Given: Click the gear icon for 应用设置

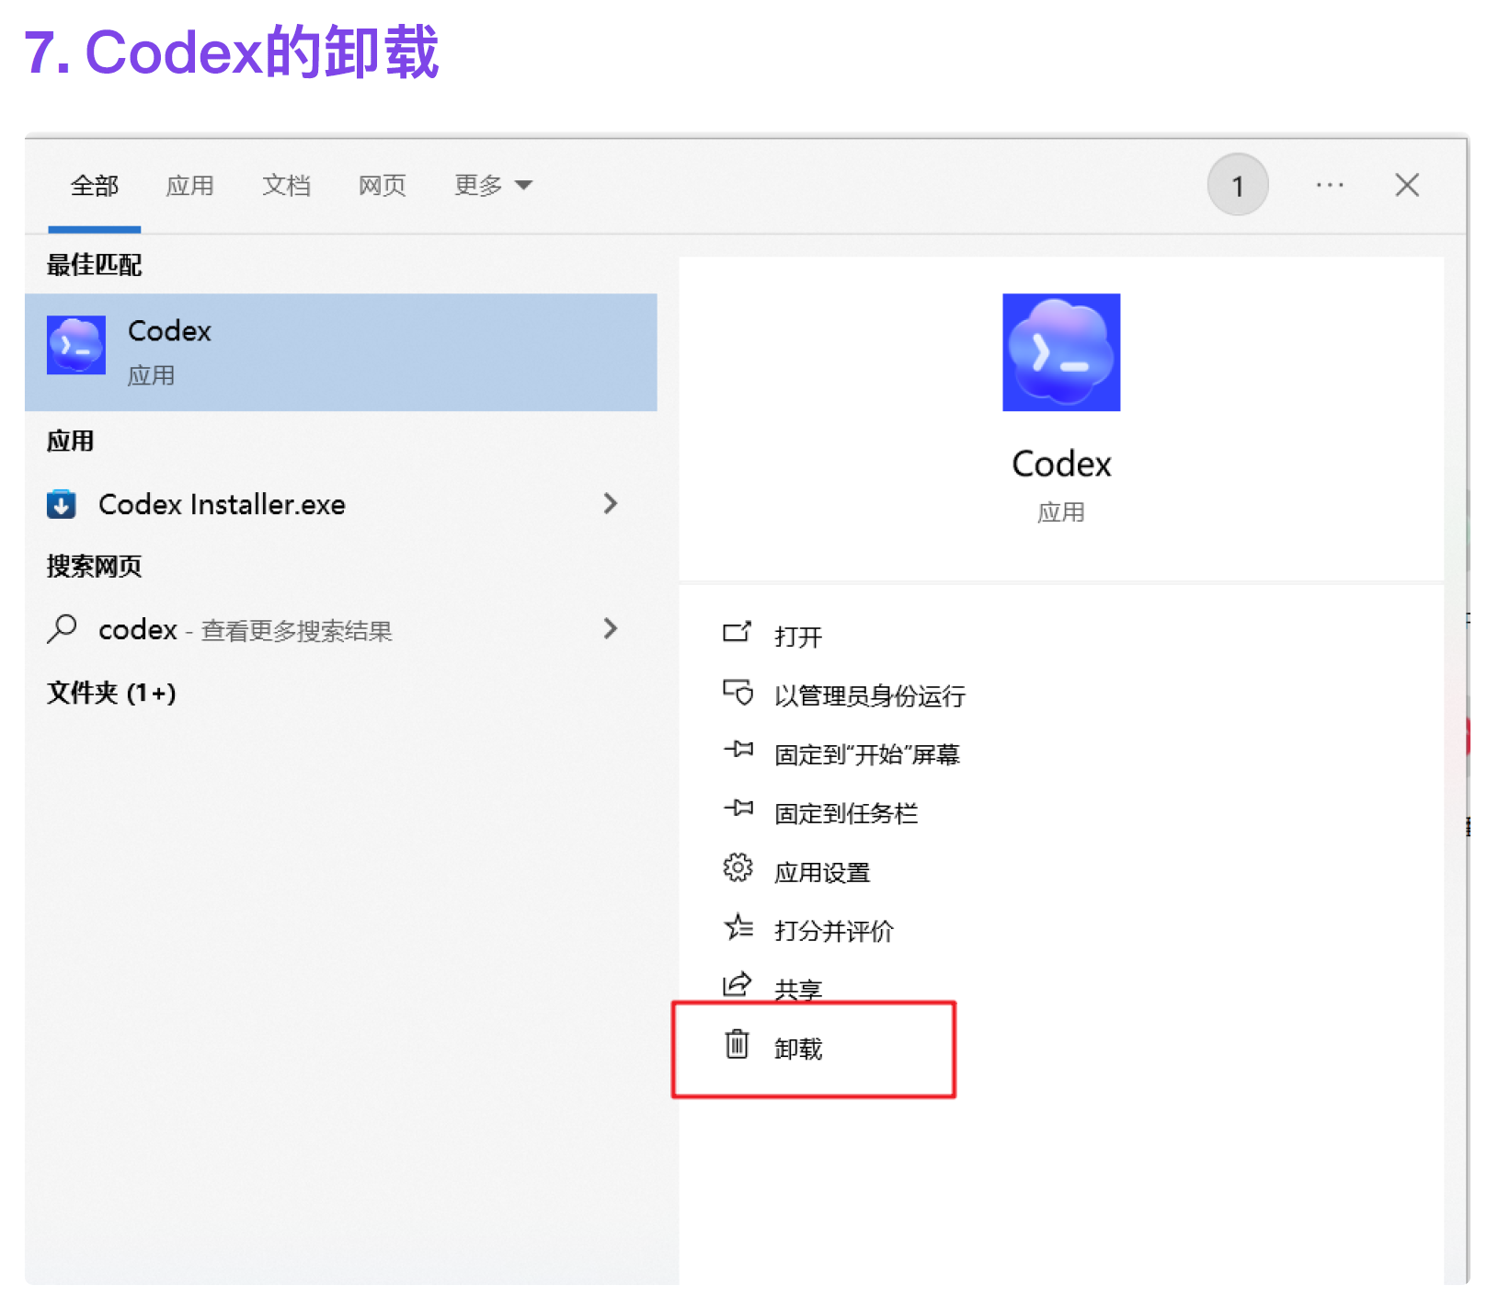Looking at the screenshot, I should click(738, 867).
